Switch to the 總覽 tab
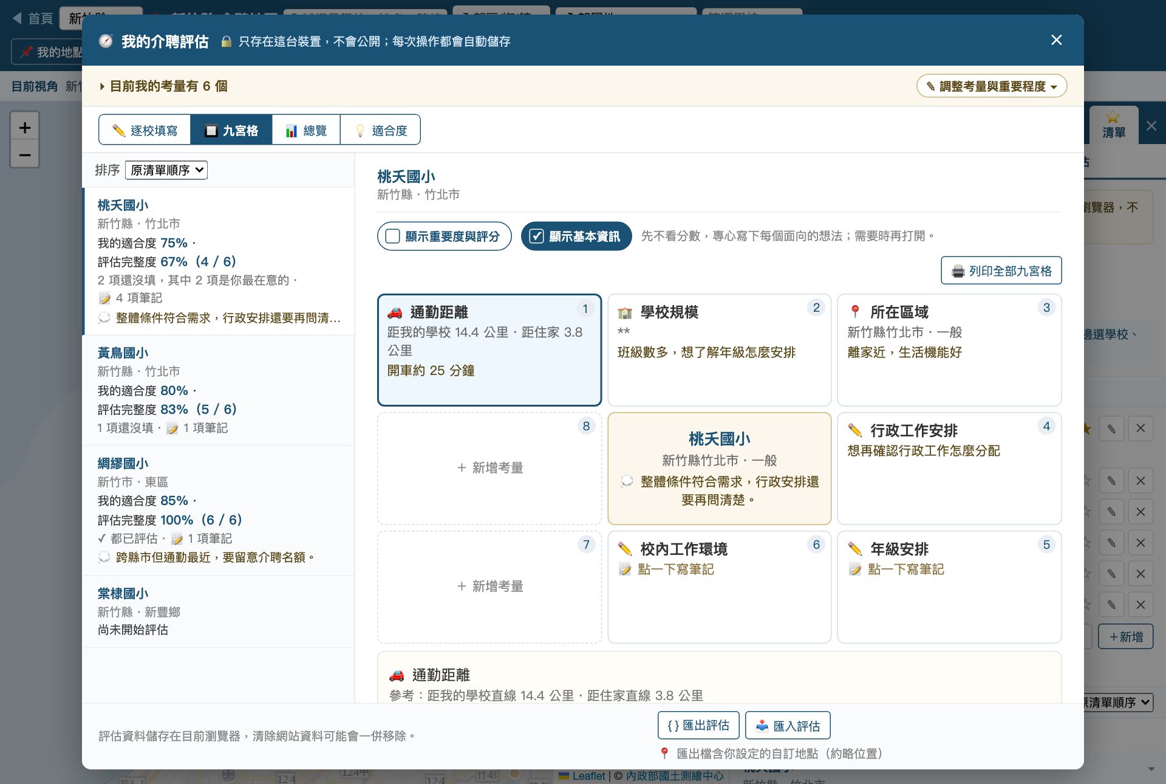1166x784 pixels. [306, 130]
